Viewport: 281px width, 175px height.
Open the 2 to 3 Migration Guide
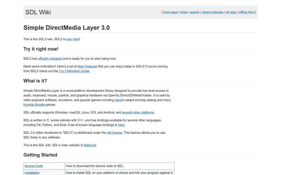(74, 71)
